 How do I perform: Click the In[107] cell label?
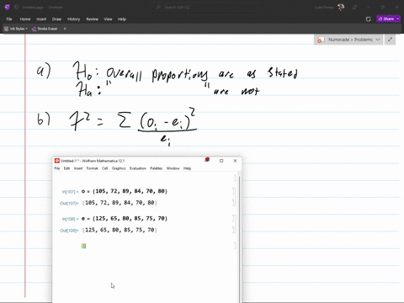coord(70,192)
